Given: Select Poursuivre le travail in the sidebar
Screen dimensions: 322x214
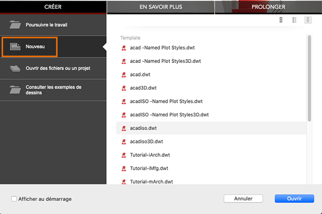Looking at the screenshot, I should point(53,25).
